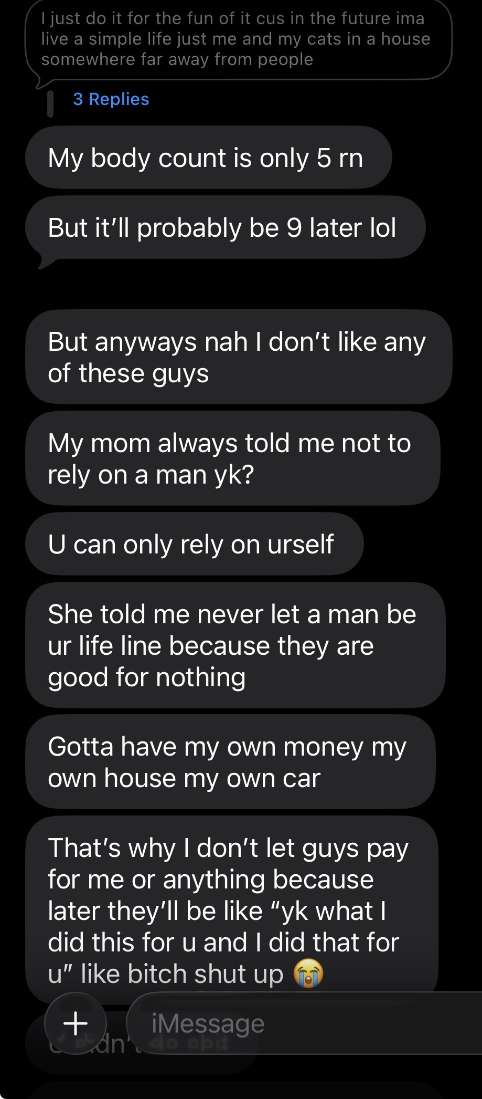Tap the "of these guys" text line
This screenshot has height=1099, width=482.
pos(128,374)
